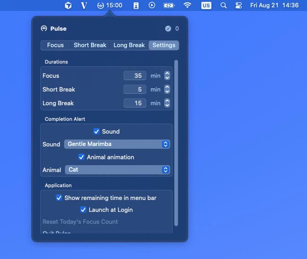The width and height of the screenshot is (307, 259).
Task: Click the Application section heading
Action: coord(58,185)
